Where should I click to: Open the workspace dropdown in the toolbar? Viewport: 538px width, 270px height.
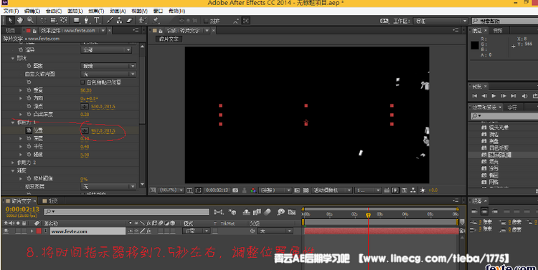[x=440, y=21]
